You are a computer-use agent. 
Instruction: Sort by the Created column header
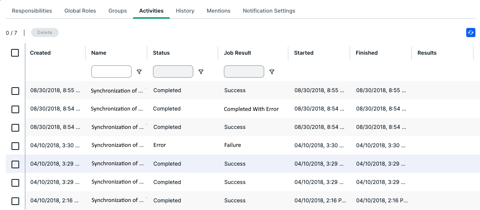(40, 53)
